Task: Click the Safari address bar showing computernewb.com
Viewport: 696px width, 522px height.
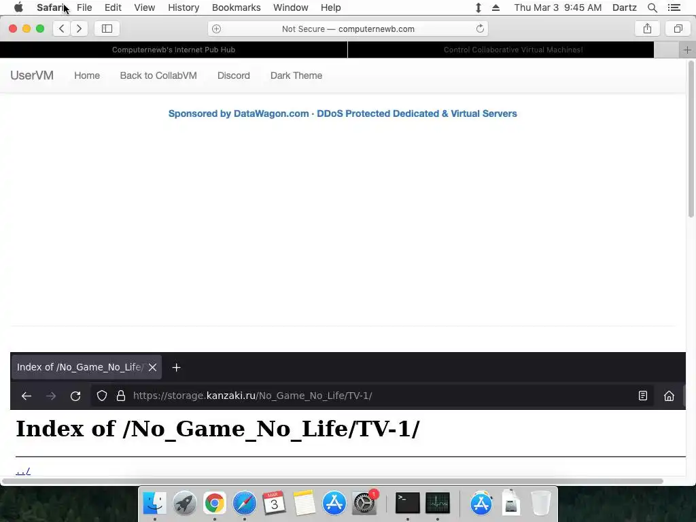Action: point(348,29)
